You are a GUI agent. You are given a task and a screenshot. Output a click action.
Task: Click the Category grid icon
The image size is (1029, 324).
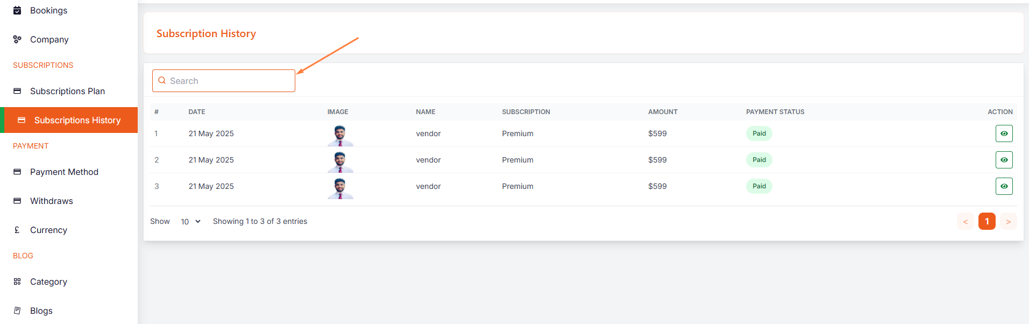click(17, 281)
